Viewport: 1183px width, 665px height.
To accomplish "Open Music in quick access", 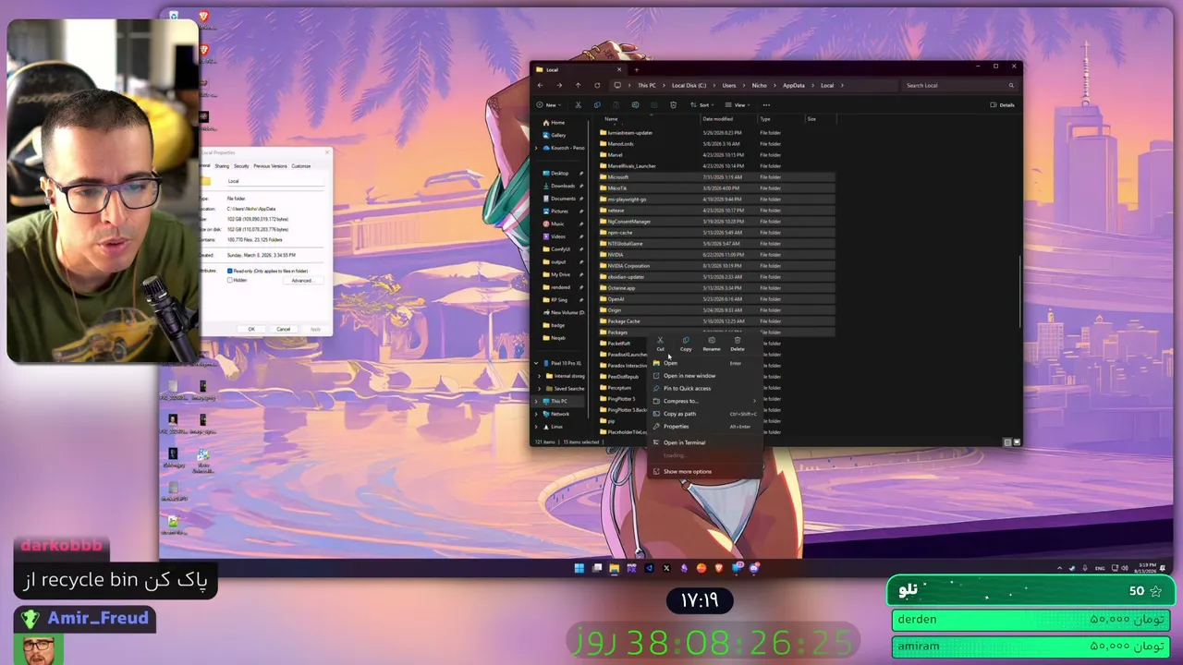I will [x=553, y=224].
